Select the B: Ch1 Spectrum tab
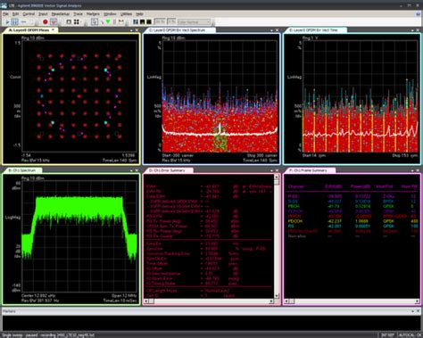The height and width of the screenshot is (338, 423). [22, 170]
